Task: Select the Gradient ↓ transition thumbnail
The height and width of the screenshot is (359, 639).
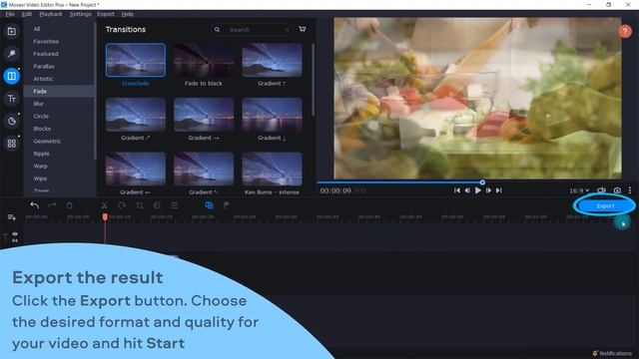Action: pos(272,115)
